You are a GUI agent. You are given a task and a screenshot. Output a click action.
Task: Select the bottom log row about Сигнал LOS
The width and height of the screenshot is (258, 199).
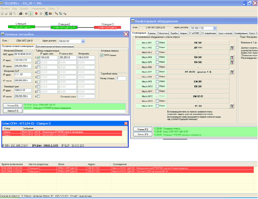tap(127, 171)
